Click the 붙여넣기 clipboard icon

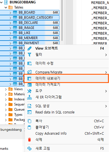(29, 127)
